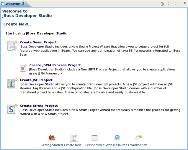Follow the Create jBPM Process Project link

click(x=55, y=65)
